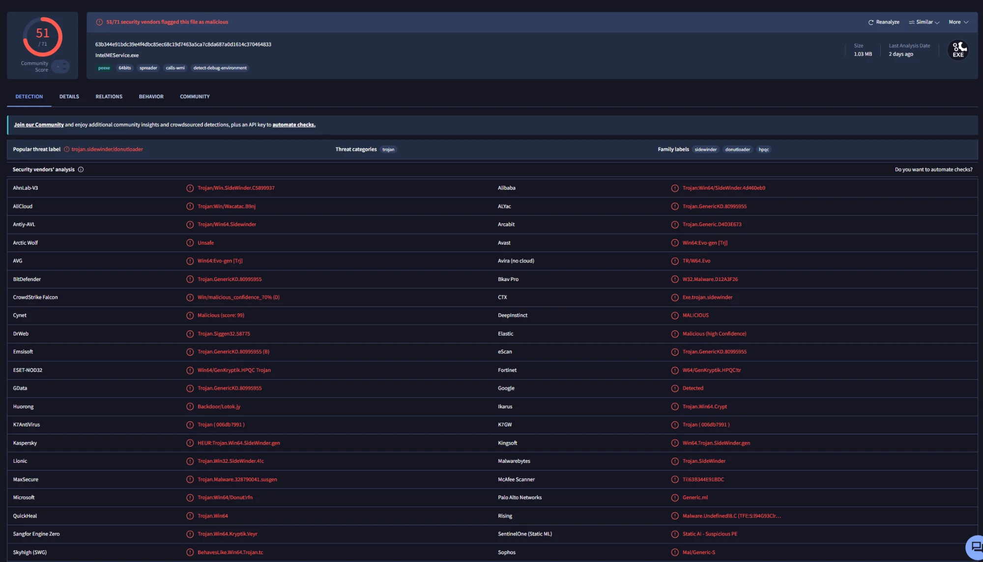Click the 1.03 MB size value
This screenshot has width=983, height=562.
pos(863,54)
